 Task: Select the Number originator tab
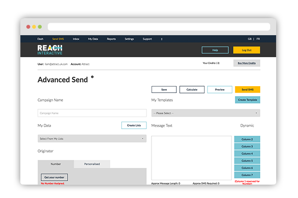(x=56, y=164)
